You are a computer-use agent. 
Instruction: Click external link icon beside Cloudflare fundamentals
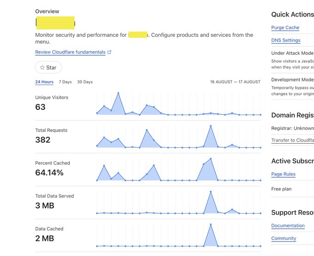point(109,52)
